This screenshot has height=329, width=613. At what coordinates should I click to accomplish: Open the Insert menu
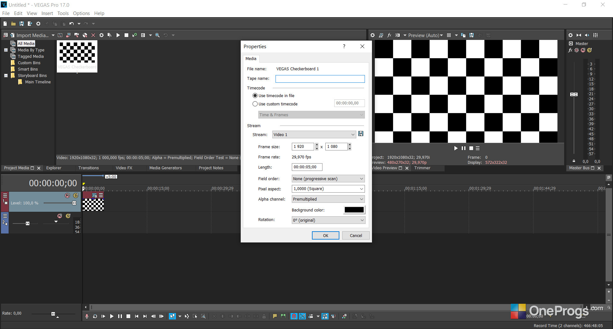pyautogui.click(x=47, y=13)
